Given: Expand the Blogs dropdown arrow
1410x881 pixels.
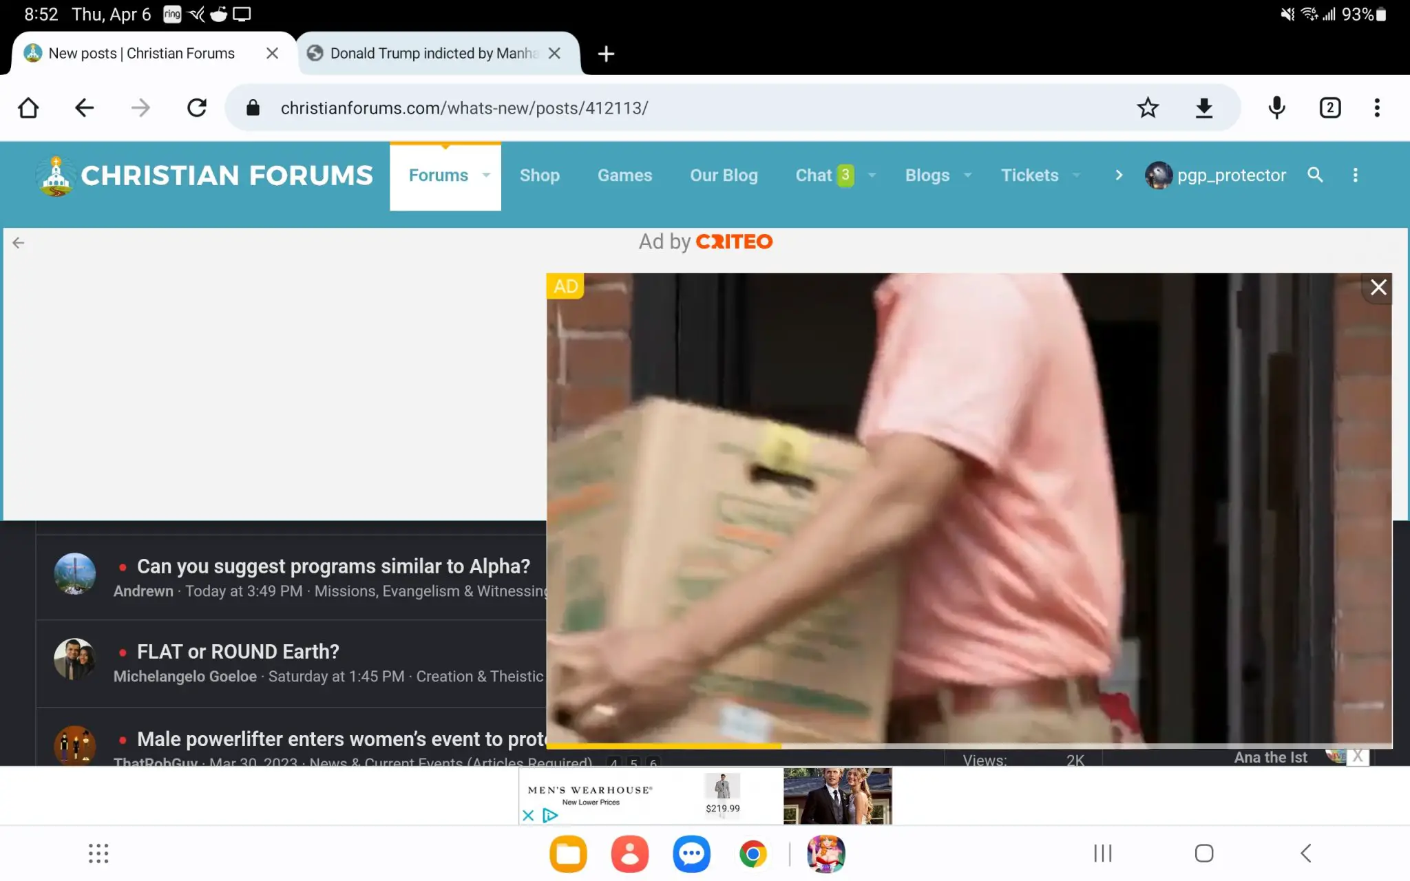Looking at the screenshot, I should (967, 176).
